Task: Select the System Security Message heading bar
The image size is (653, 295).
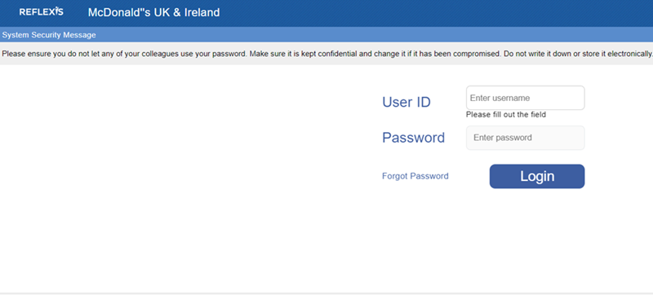Action: click(x=326, y=35)
